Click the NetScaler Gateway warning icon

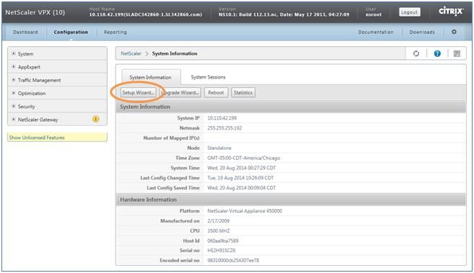coord(95,119)
